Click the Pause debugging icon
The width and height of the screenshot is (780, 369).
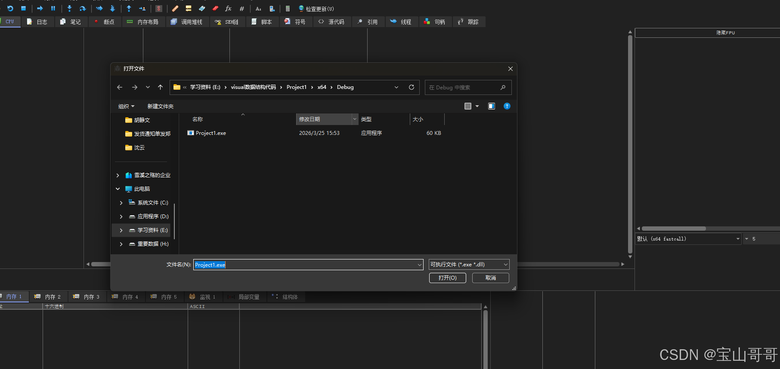point(53,8)
